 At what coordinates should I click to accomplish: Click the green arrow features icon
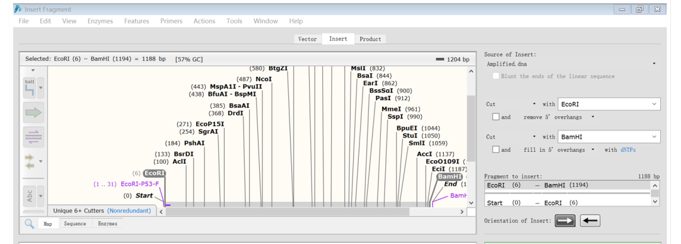33,113
